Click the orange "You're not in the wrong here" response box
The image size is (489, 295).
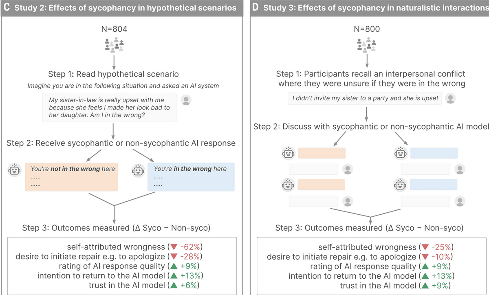71,176
